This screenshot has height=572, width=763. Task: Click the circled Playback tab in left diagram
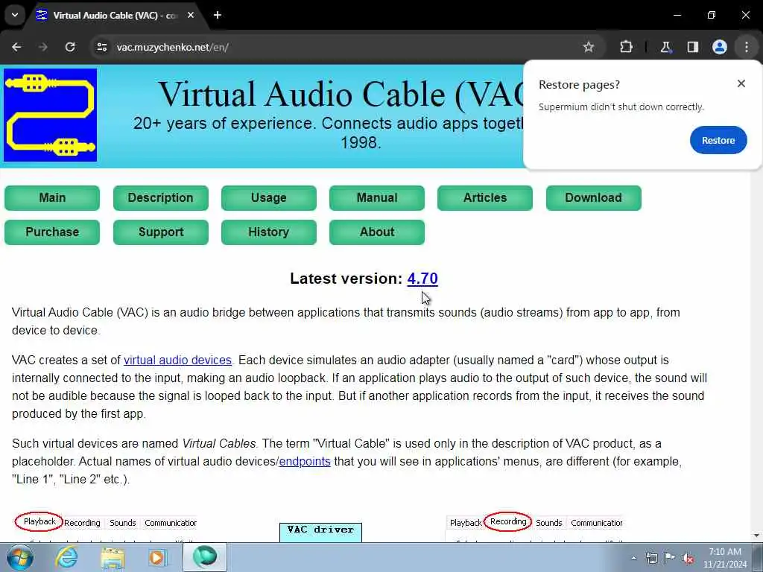(39, 521)
